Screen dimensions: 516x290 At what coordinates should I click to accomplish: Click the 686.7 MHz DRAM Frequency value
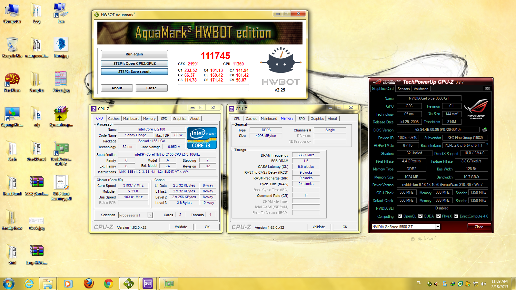[306, 155]
